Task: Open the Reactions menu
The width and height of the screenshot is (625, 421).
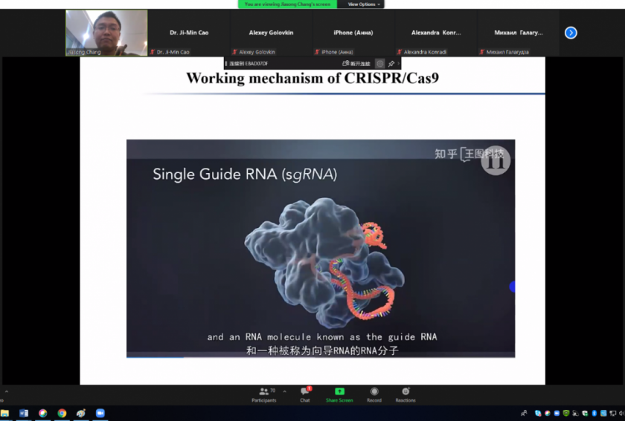Action: 406,394
